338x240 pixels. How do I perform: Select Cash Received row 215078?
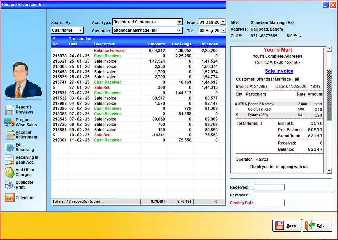click(x=138, y=56)
